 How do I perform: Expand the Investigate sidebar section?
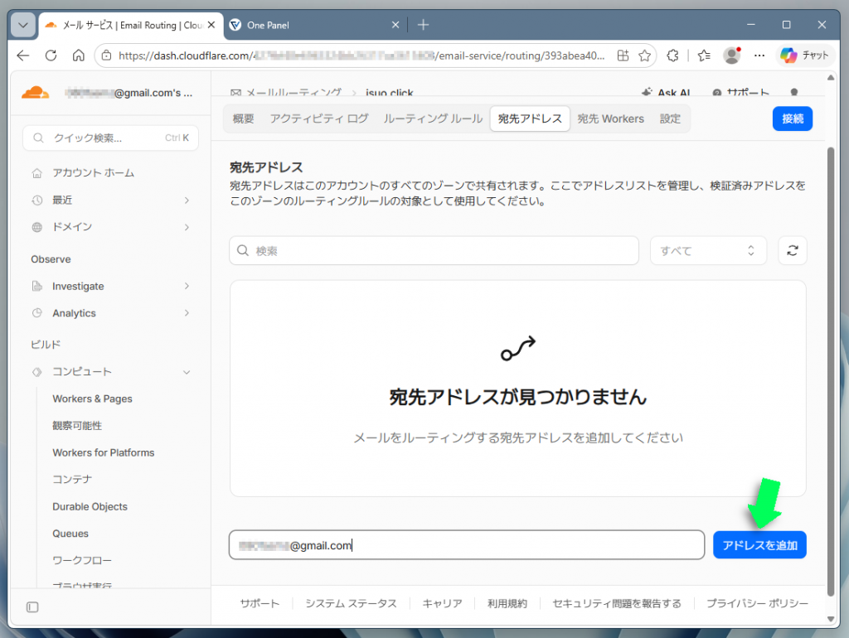tap(110, 286)
